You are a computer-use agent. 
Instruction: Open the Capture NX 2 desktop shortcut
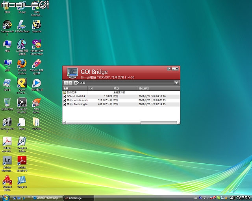7,28
